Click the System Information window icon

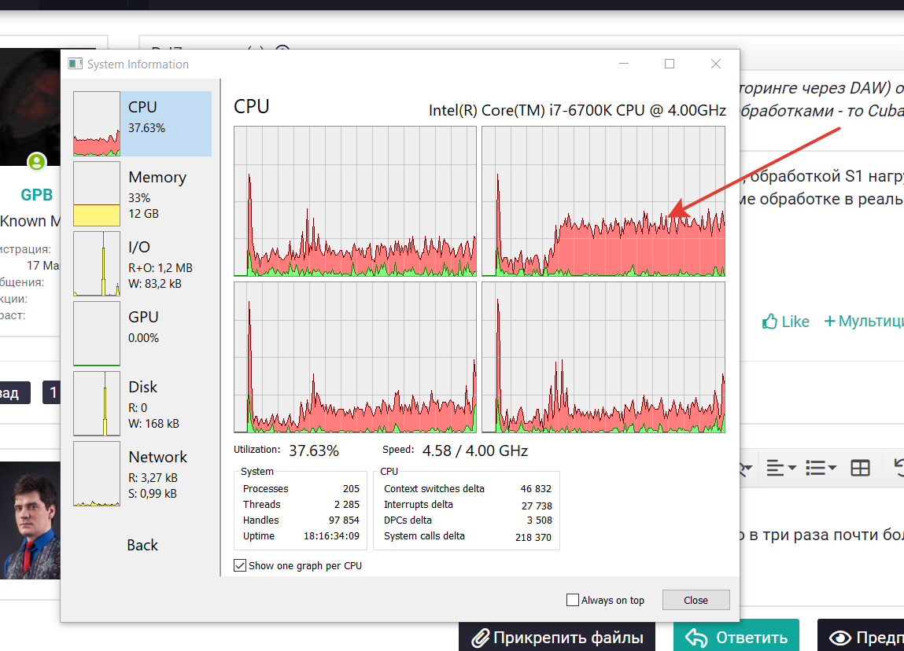click(x=75, y=64)
